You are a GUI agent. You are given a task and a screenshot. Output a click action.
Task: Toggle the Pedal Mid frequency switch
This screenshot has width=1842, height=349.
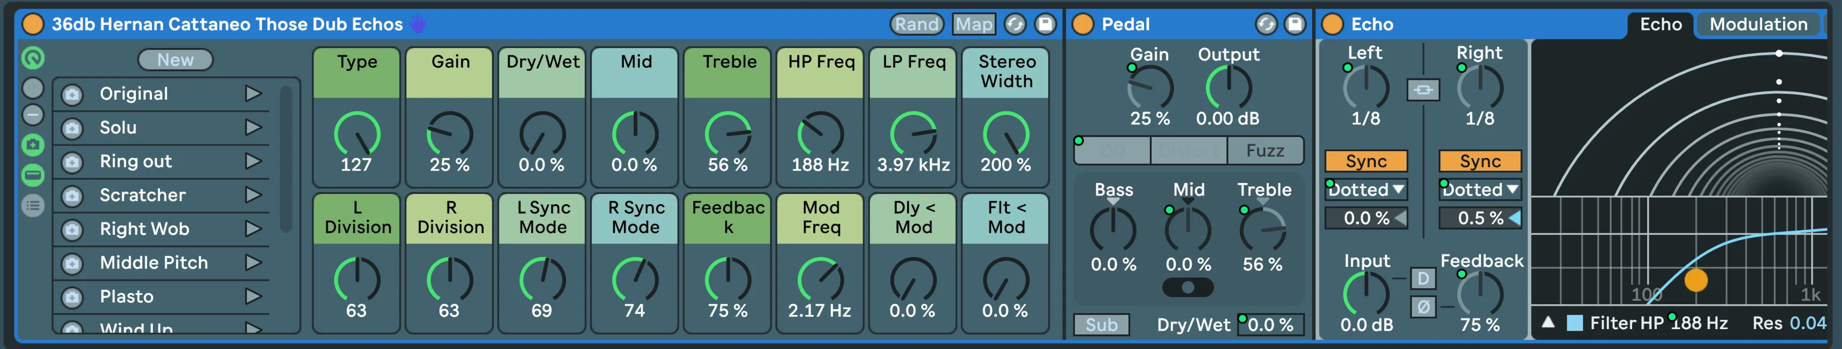(1188, 288)
